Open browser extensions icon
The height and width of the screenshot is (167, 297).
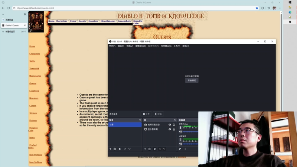pos(262,8)
